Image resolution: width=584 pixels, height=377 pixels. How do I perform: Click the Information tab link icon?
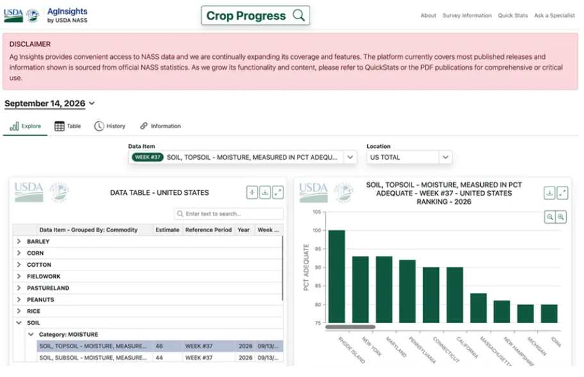(x=144, y=126)
